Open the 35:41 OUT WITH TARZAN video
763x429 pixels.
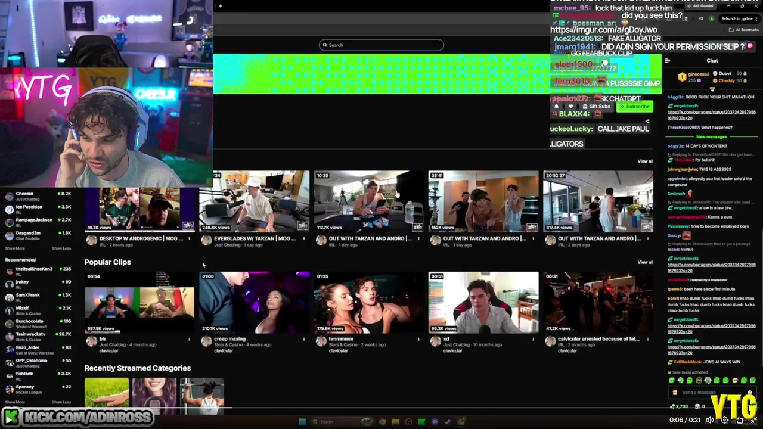click(483, 201)
